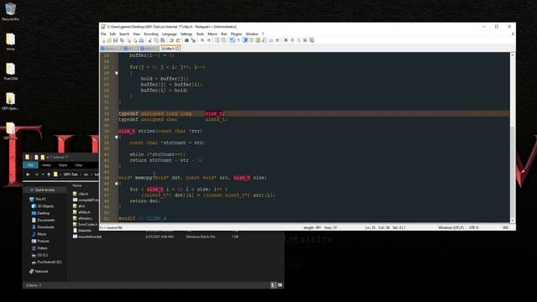Click UEFI-Tuts in Explorer breadcrumb
537x302 pixels.
tap(70, 174)
